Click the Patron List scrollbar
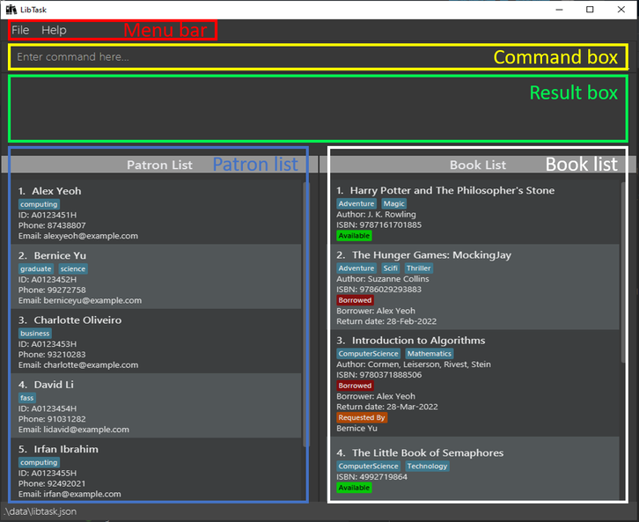 pyautogui.click(x=306, y=314)
